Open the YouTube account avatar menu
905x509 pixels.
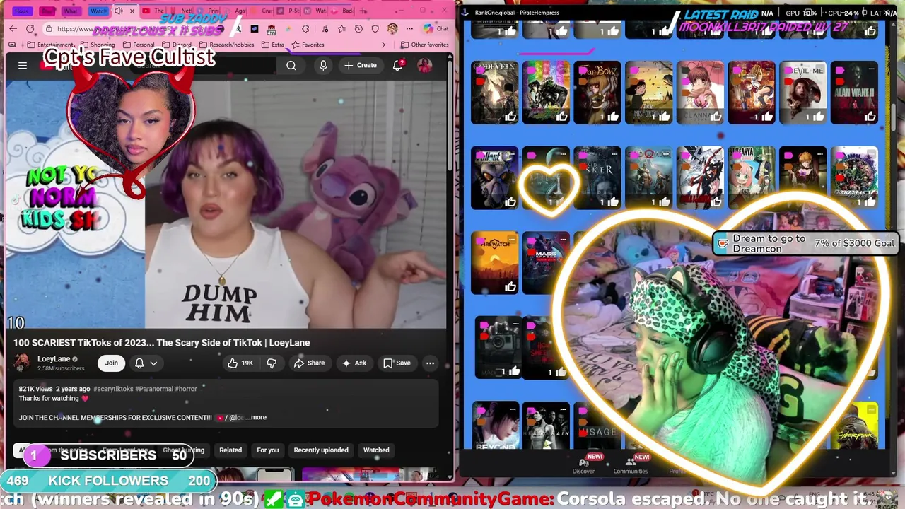click(x=425, y=65)
